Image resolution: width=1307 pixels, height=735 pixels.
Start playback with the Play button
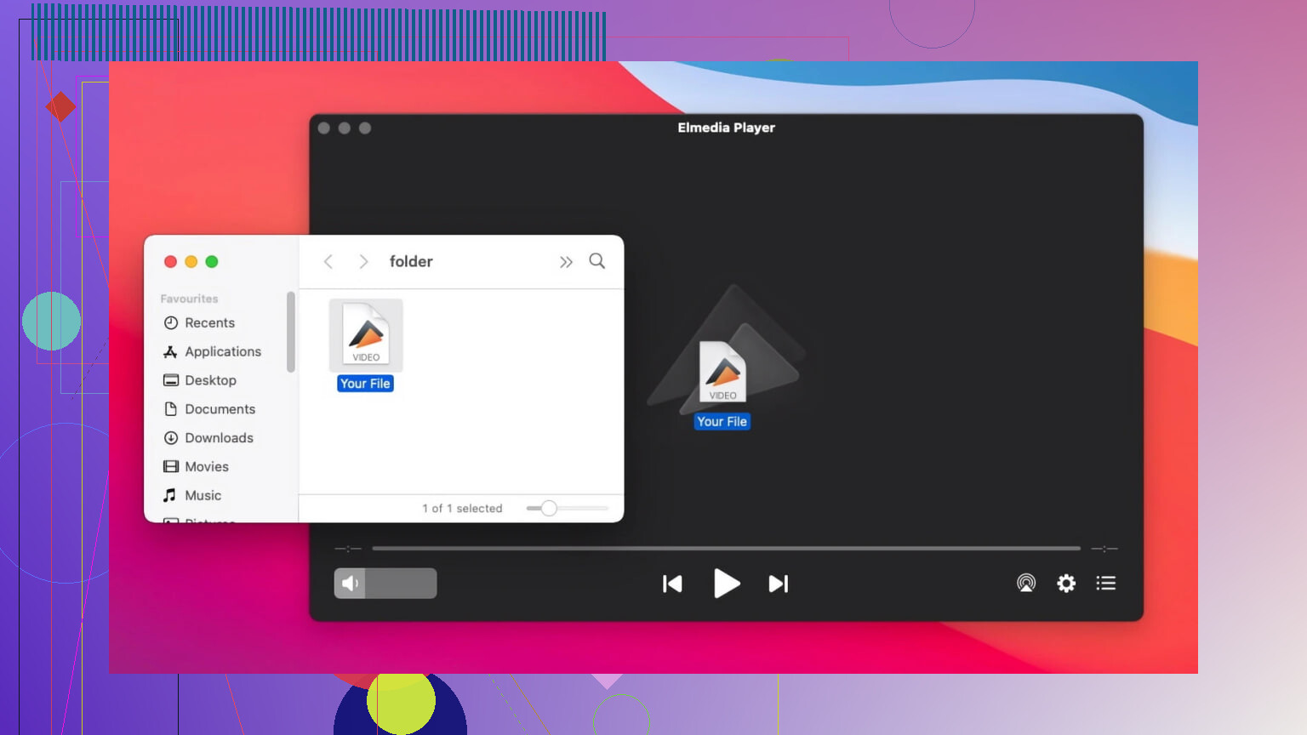tap(726, 584)
